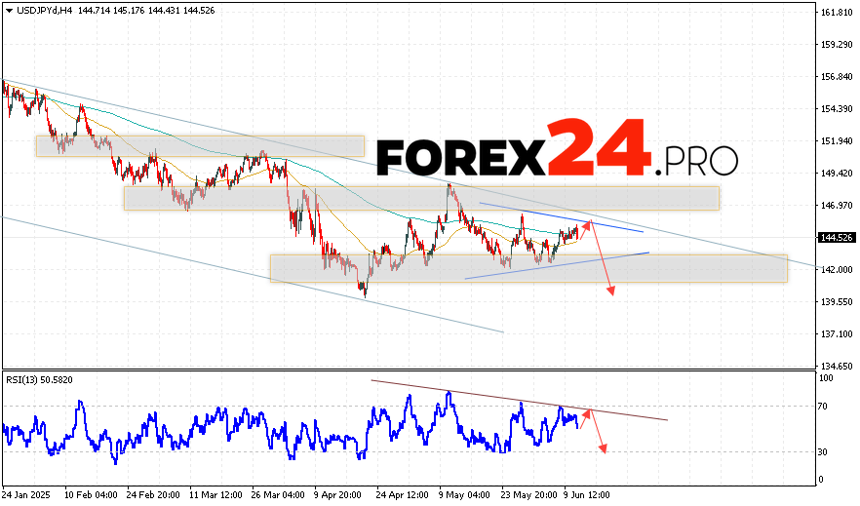
Task: Click the RSI 70 level label
Action: pyautogui.click(x=824, y=407)
